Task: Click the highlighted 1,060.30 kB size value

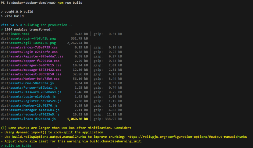Action: [77, 119]
